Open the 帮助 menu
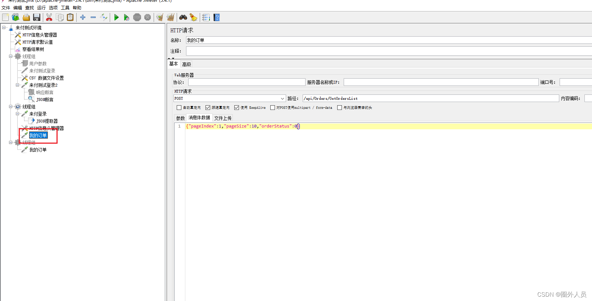This screenshot has width=592, height=301. point(77,8)
